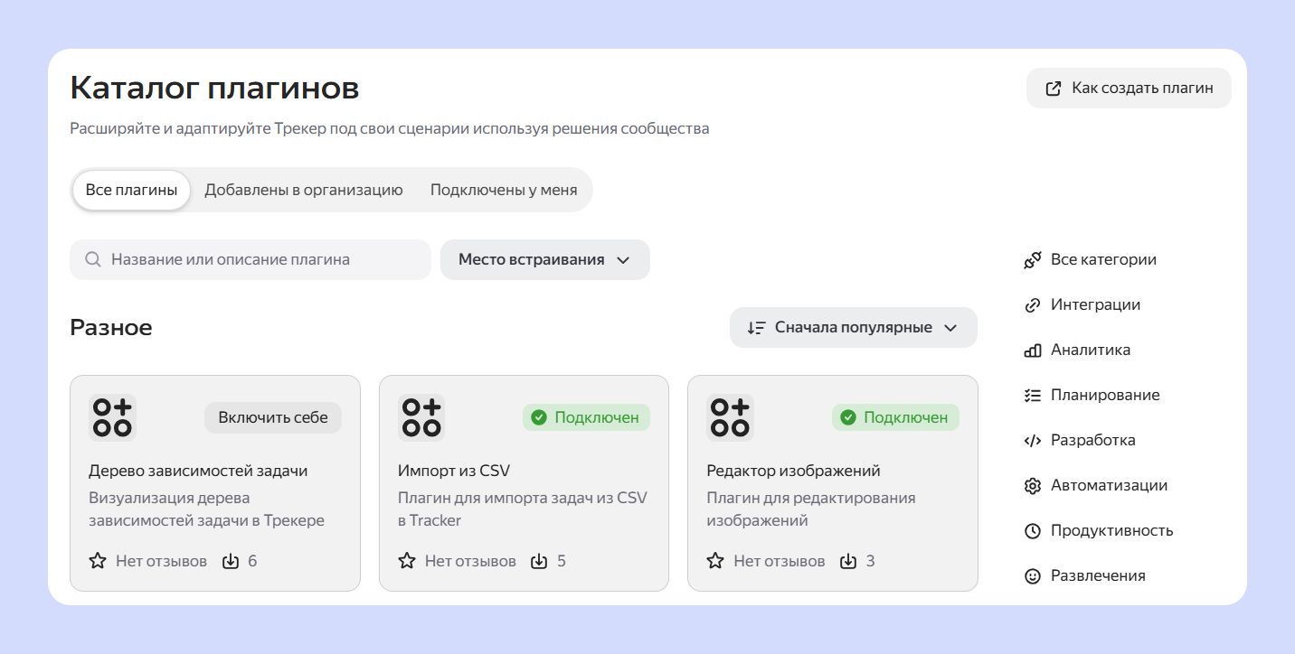Click the star icon on Импорт из CSV card
This screenshot has height=654, width=1295.
[407, 561]
